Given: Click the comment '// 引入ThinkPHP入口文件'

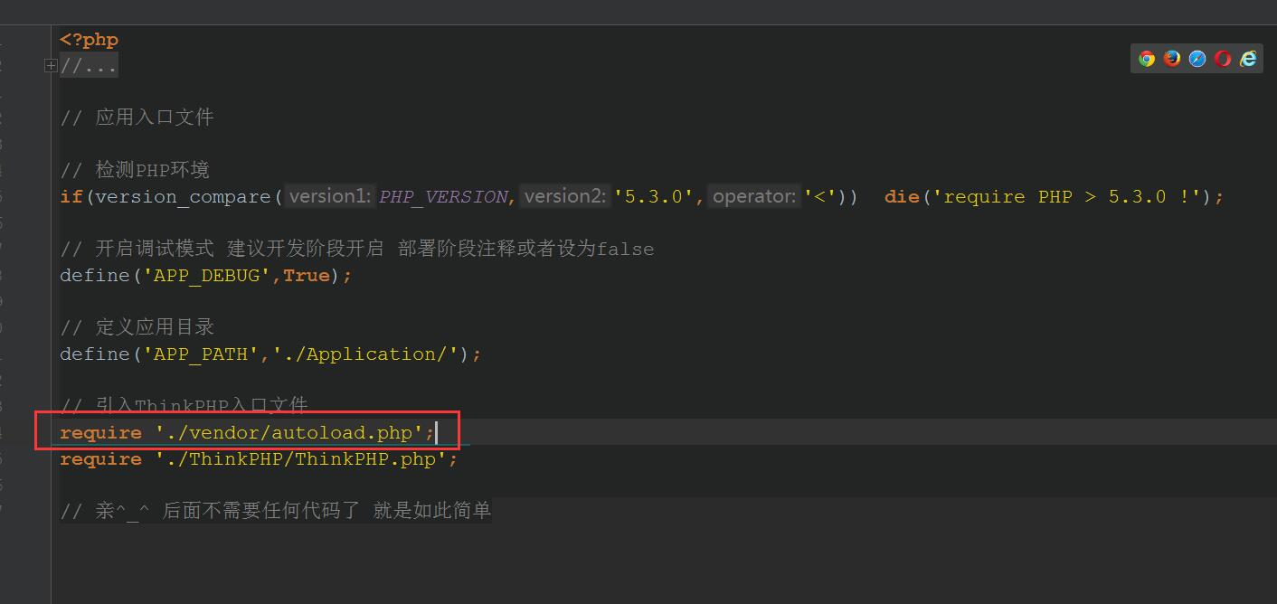Looking at the screenshot, I should (184, 406).
